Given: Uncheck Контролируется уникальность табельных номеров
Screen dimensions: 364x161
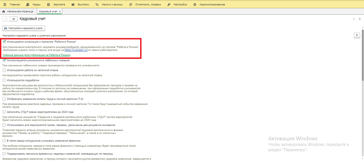Looking at the screenshot, I should [4, 60].
